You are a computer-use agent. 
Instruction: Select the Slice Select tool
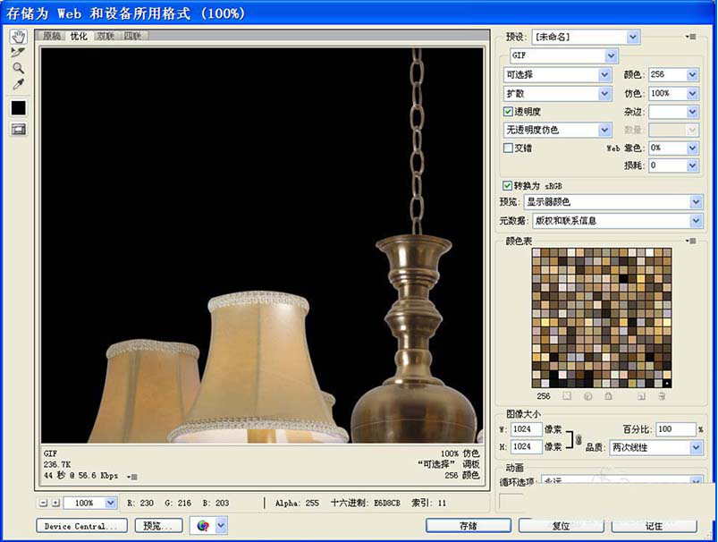pos(15,52)
